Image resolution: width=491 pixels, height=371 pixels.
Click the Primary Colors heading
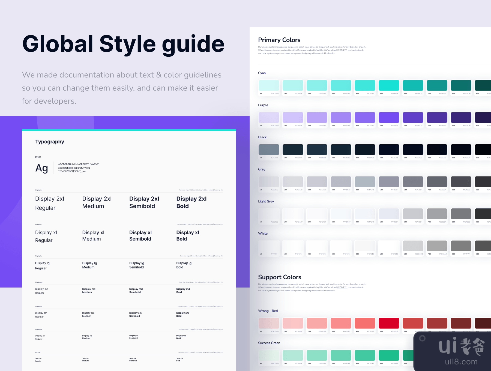279,40
